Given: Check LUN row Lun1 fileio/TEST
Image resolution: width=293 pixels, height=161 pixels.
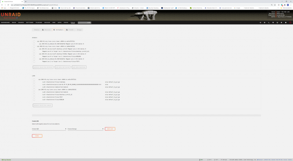Looking at the screenshot, I should [34, 97].
